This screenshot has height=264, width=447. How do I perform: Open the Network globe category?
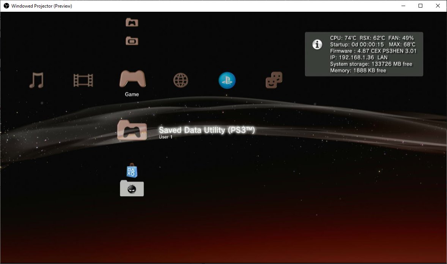[181, 80]
